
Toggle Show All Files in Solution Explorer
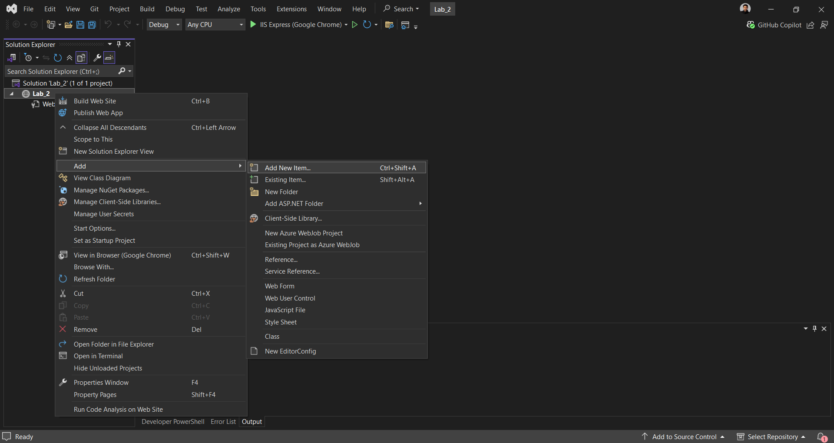tap(81, 58)
